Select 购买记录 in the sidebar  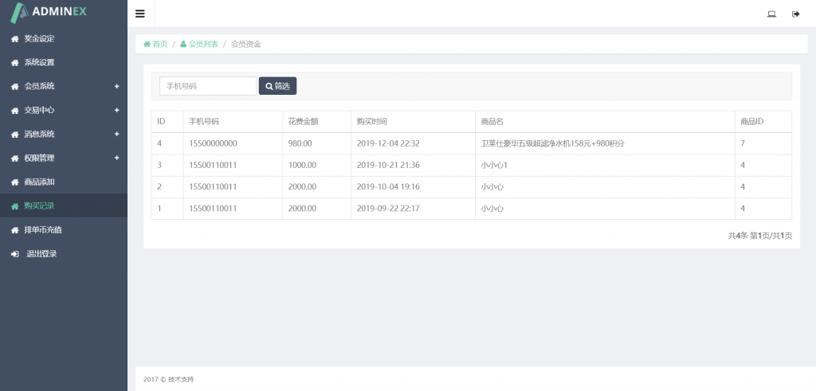pyautogui.click(x=39, y=205)
